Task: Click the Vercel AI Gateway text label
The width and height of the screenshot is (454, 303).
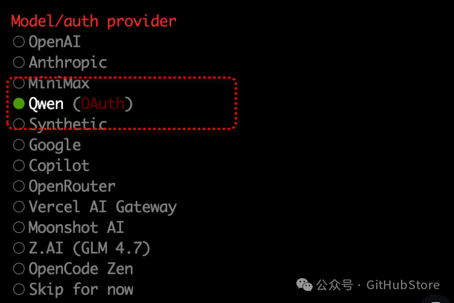Action: (x=103, y=206)
